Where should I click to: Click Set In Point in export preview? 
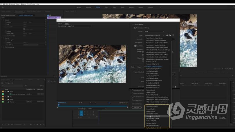tap(79, 103)
